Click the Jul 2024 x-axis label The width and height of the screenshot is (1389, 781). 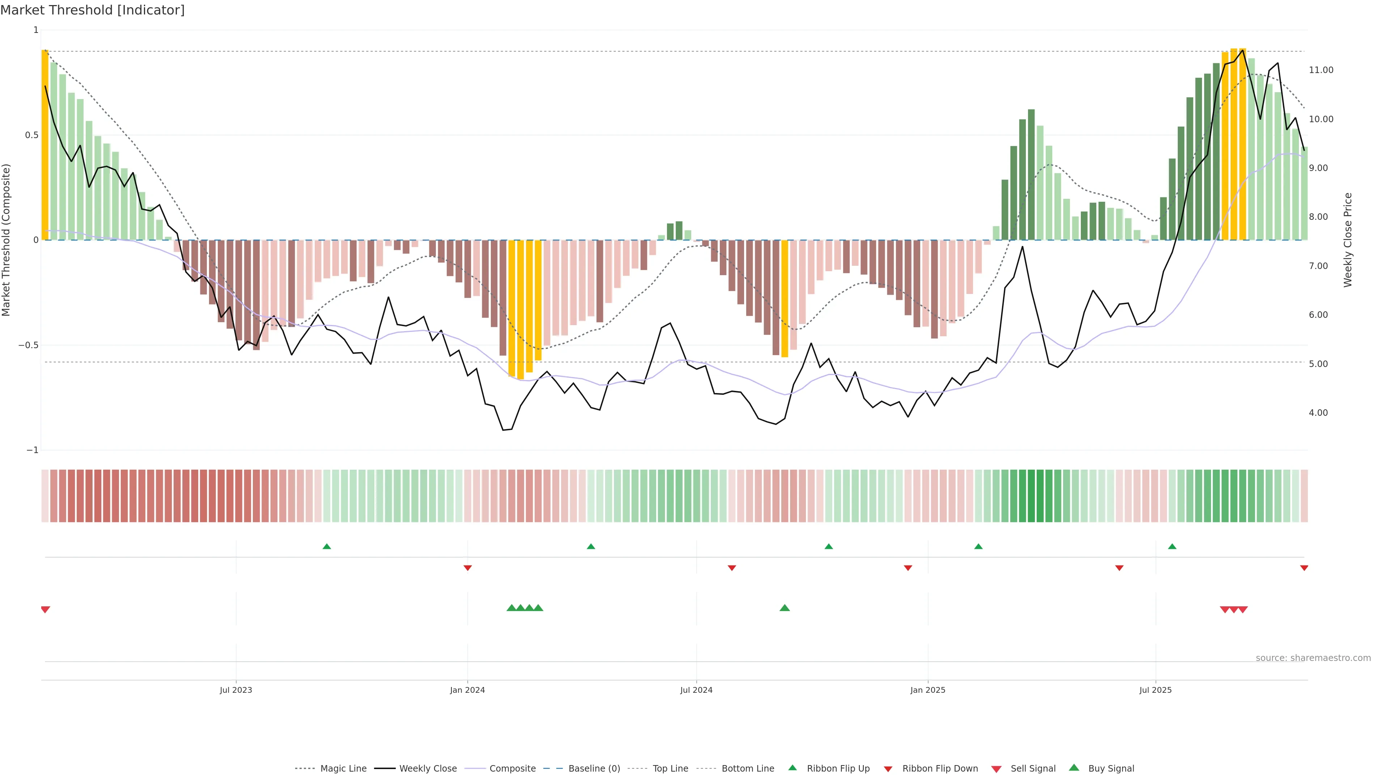(x=696, y=690)
